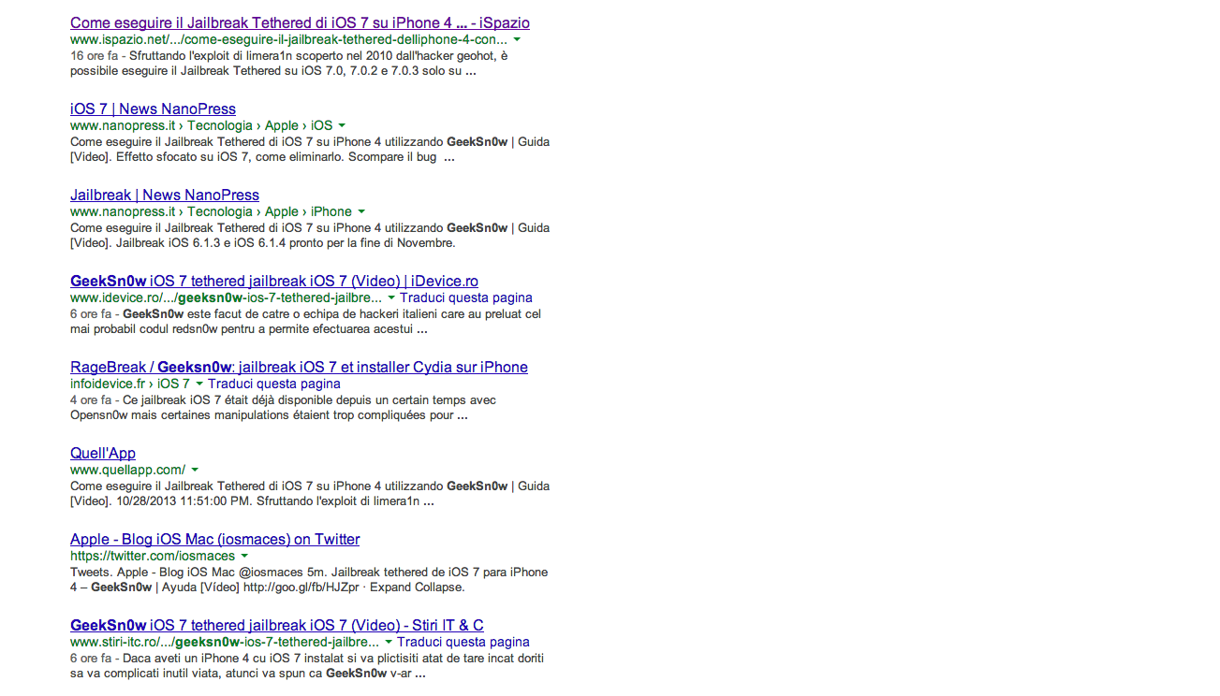Image resolution: width=1220 pixels, height=696 pixels.
Task: Open the Quell'App result title
Action: 103,453
